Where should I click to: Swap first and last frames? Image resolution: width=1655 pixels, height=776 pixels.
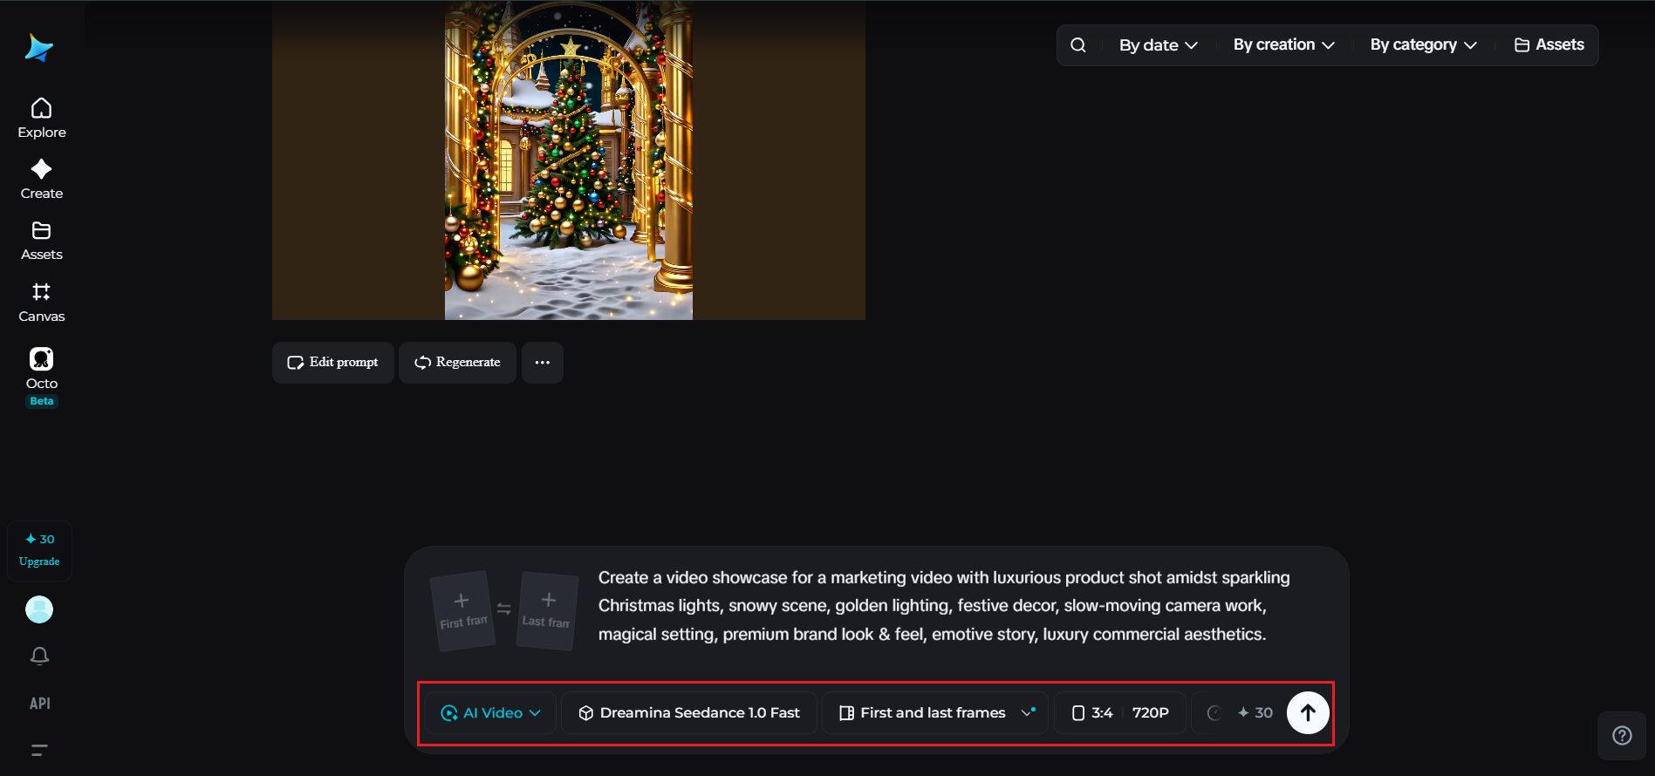(x=504, y=609)
